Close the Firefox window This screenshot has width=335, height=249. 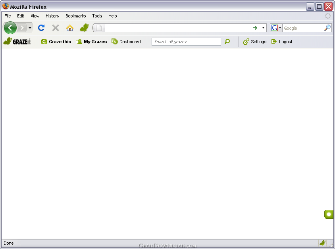coord(328,7)
